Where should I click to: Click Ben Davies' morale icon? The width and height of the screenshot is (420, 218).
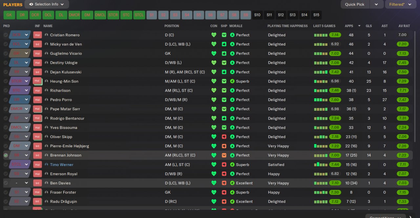tap(232, 183)
